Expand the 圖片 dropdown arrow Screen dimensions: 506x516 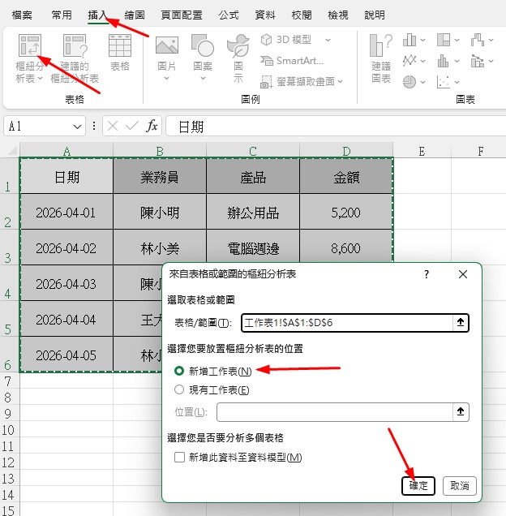166,79
